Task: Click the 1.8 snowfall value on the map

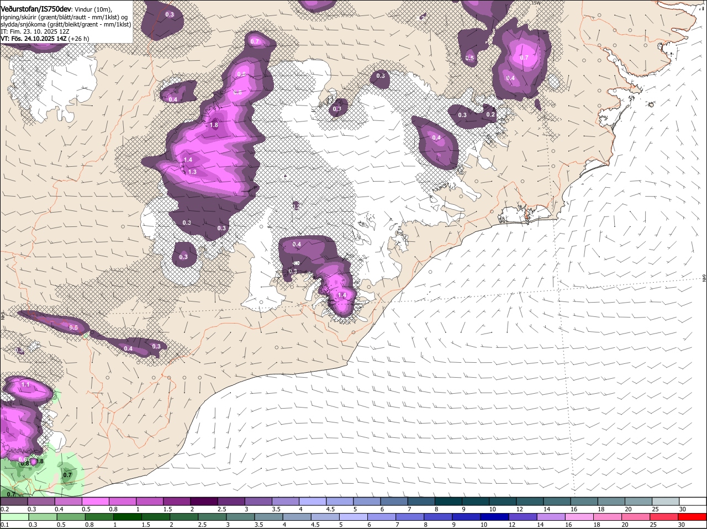Action: coord(215,125)
